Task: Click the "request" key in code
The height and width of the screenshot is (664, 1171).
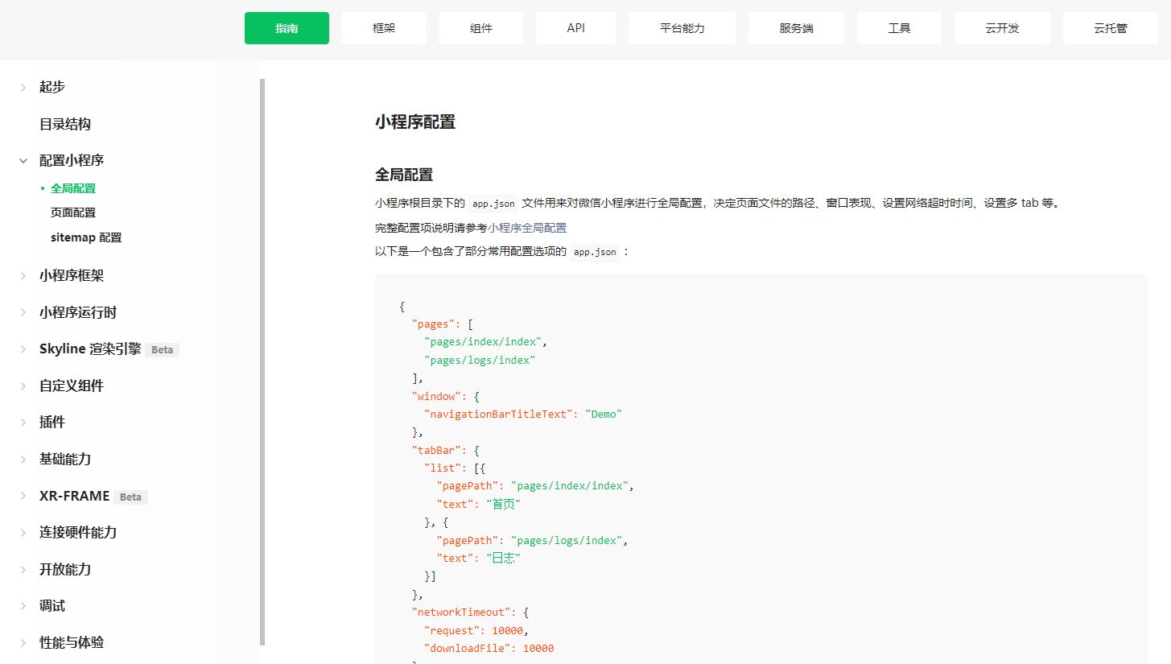Action: [x=452, y=630]
